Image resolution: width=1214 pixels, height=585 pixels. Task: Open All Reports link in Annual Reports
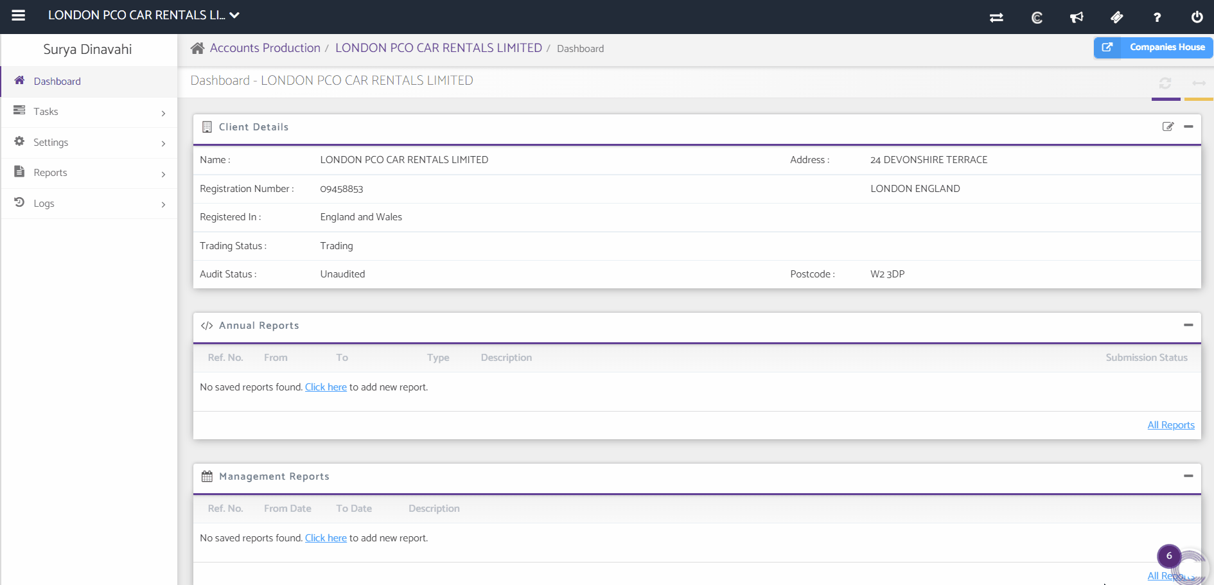point(1171,425)
